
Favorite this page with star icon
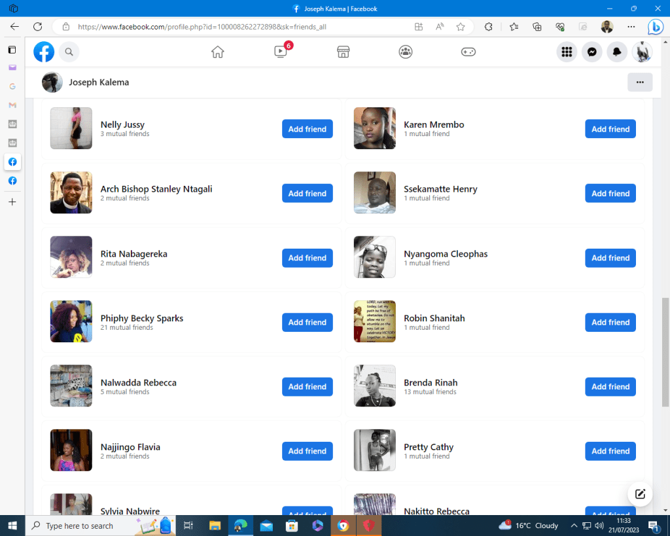pyautogui.click(x=461, y=27)
